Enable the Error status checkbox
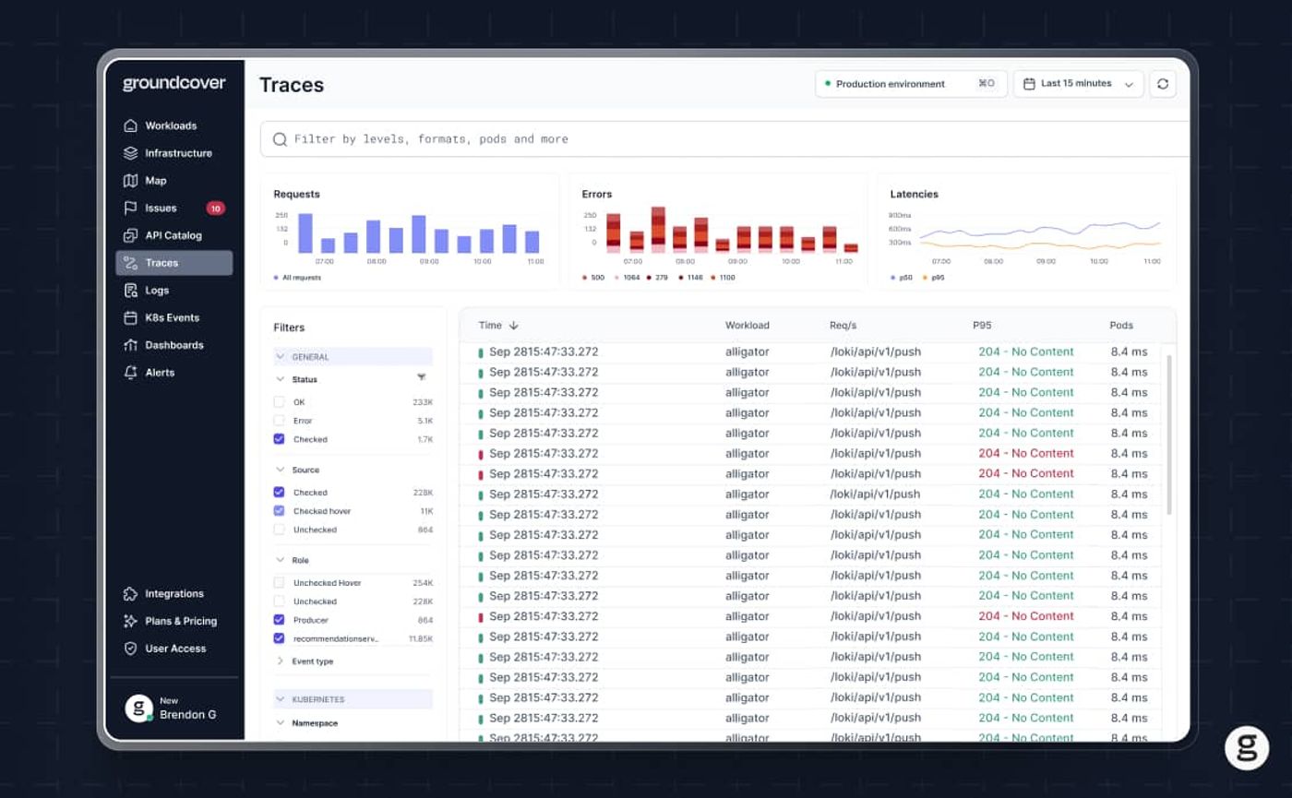The image size is (1292, 798). tap(279, 421)
